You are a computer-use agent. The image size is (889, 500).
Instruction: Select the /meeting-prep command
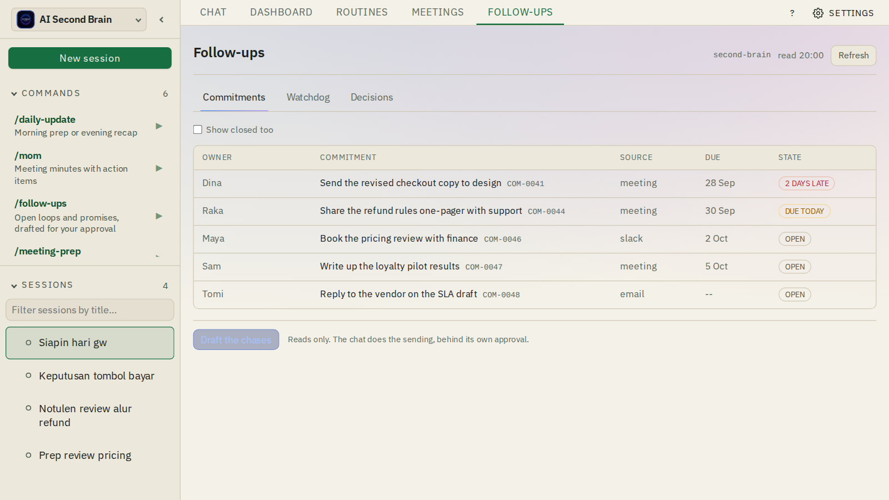[x=48, y=251]
